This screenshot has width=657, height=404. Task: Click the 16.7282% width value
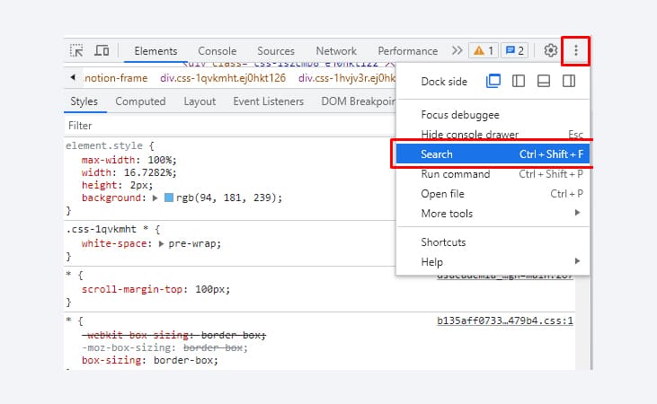pos(147,172)
